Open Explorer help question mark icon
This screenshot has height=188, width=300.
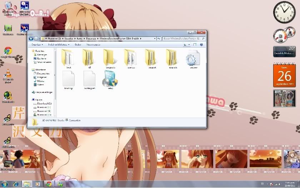(201, 44)
